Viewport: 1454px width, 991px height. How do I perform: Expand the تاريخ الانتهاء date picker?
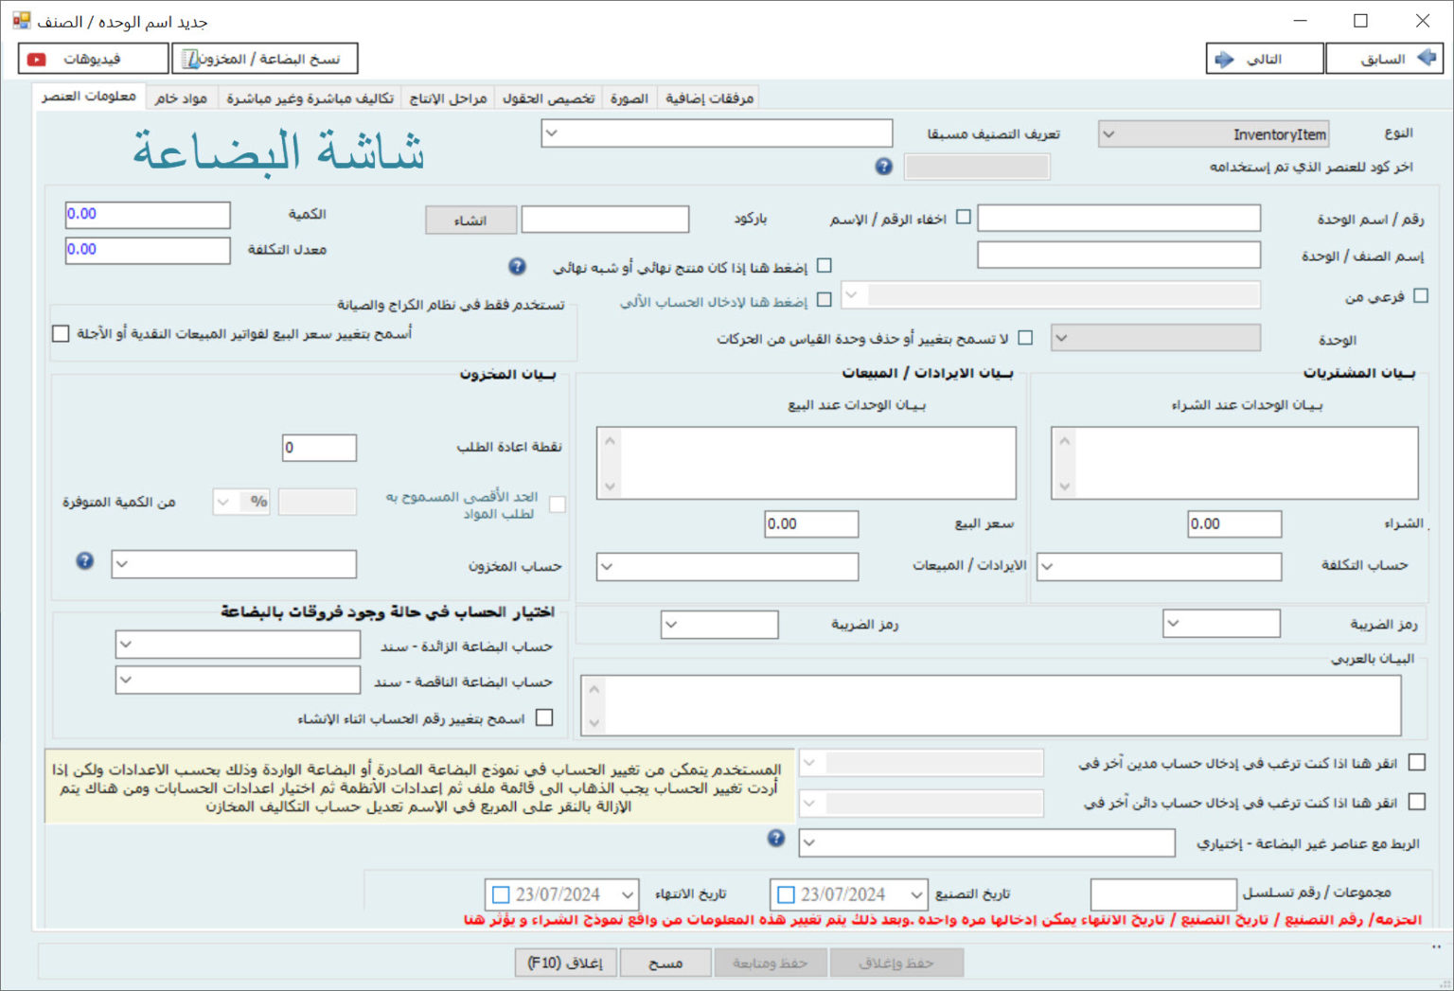[x=628, y=894]
